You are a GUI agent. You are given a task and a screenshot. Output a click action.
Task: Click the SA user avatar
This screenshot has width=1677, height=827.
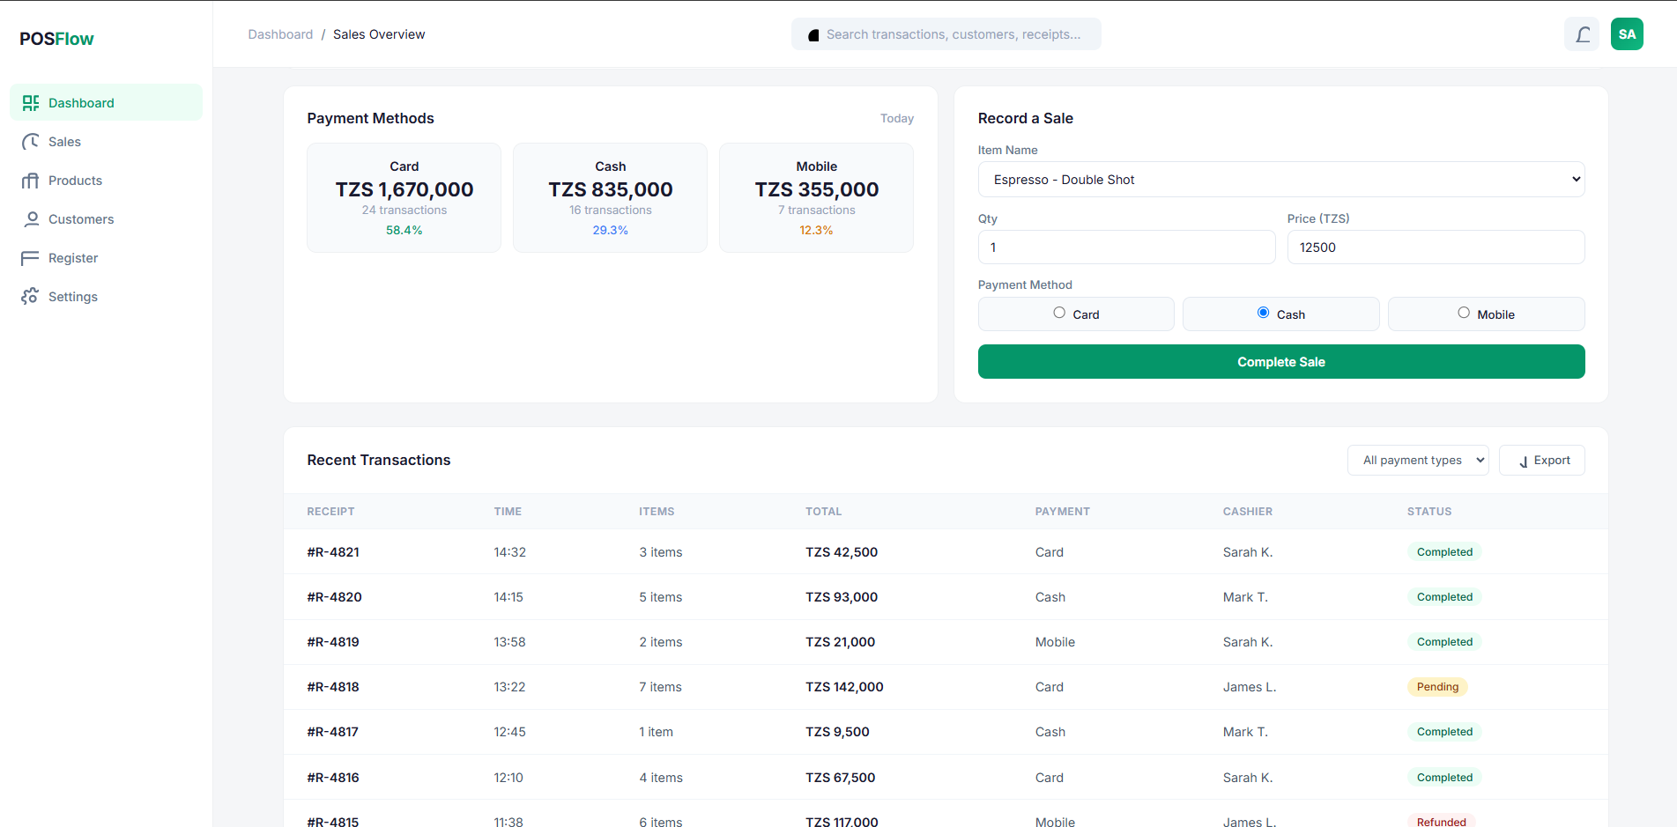pyautogui.click(x=1627, y=34)
